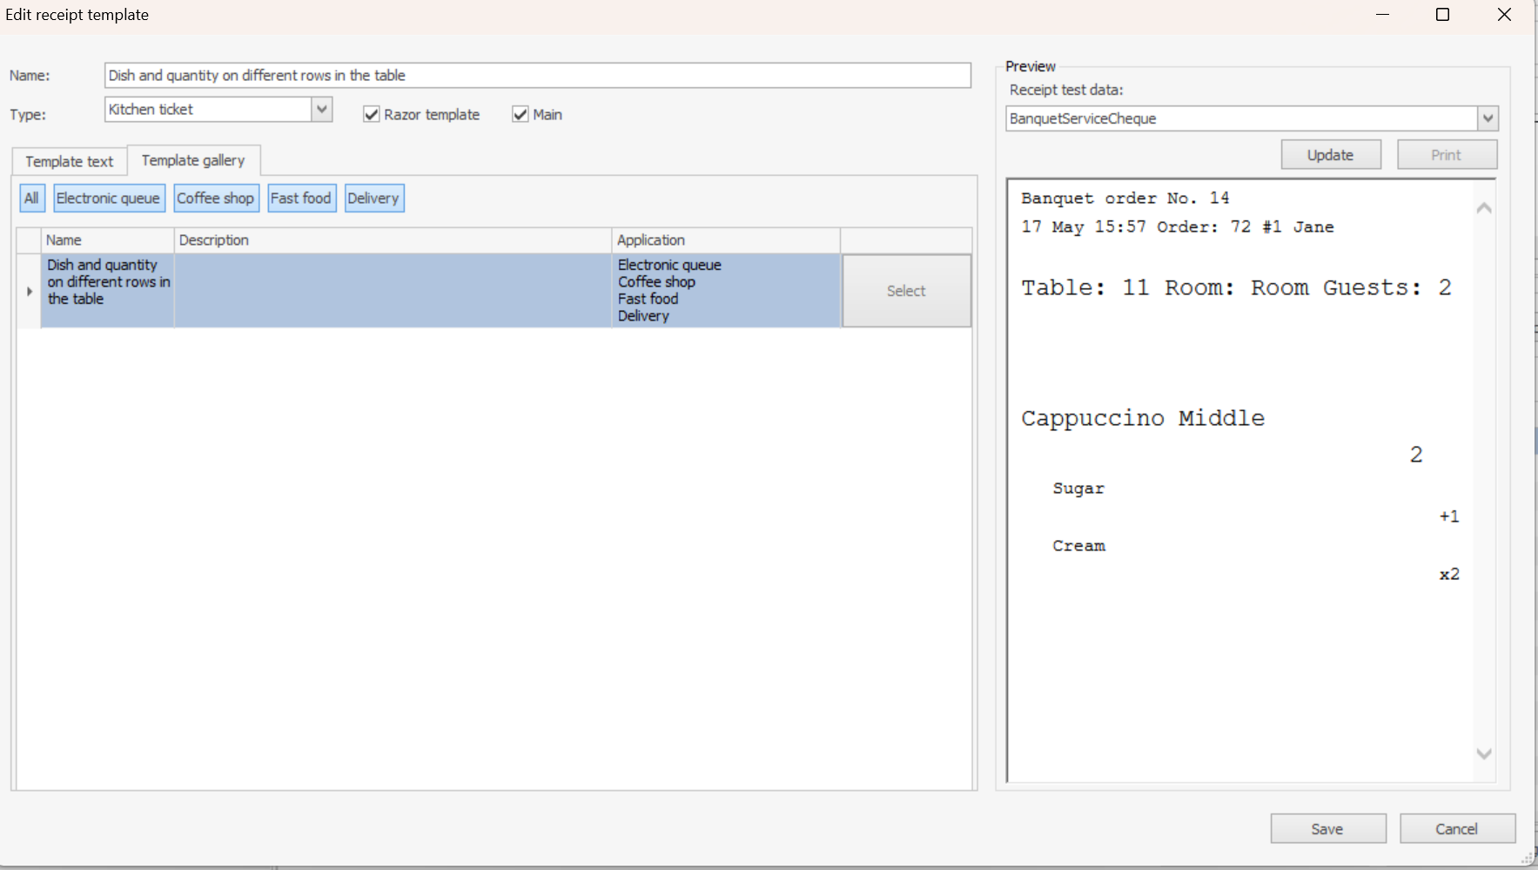Viewport: 1538px width, 870px height.
Task: Toggle the Razor template checkbox
Action: pos(372,114)
